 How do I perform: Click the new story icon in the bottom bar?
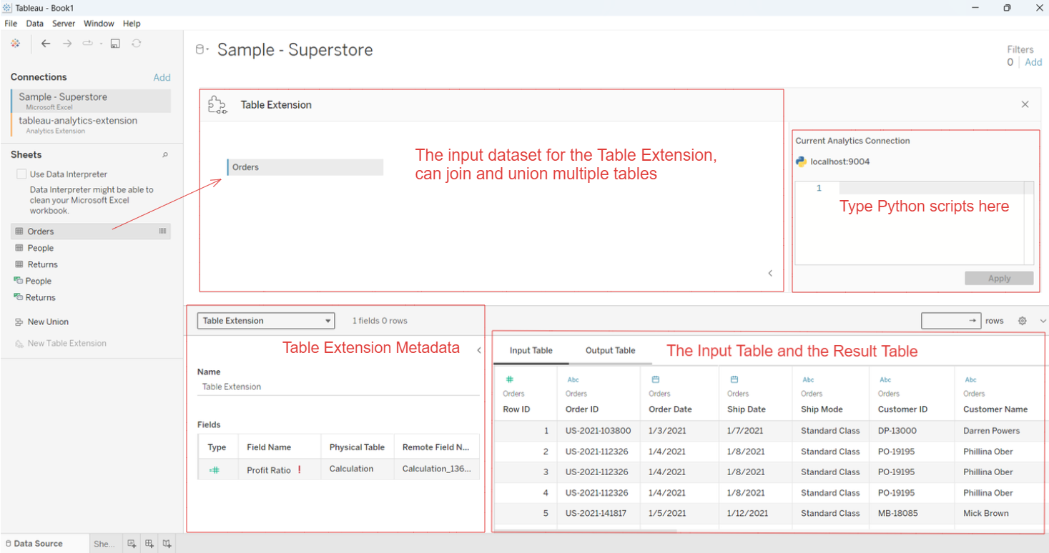(167, 544)
